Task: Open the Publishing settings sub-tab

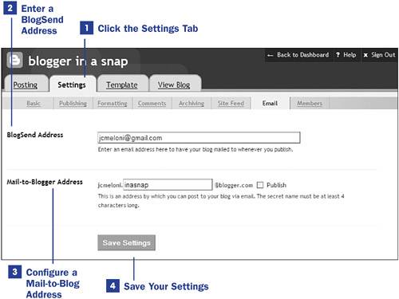Action: [73, 103]
